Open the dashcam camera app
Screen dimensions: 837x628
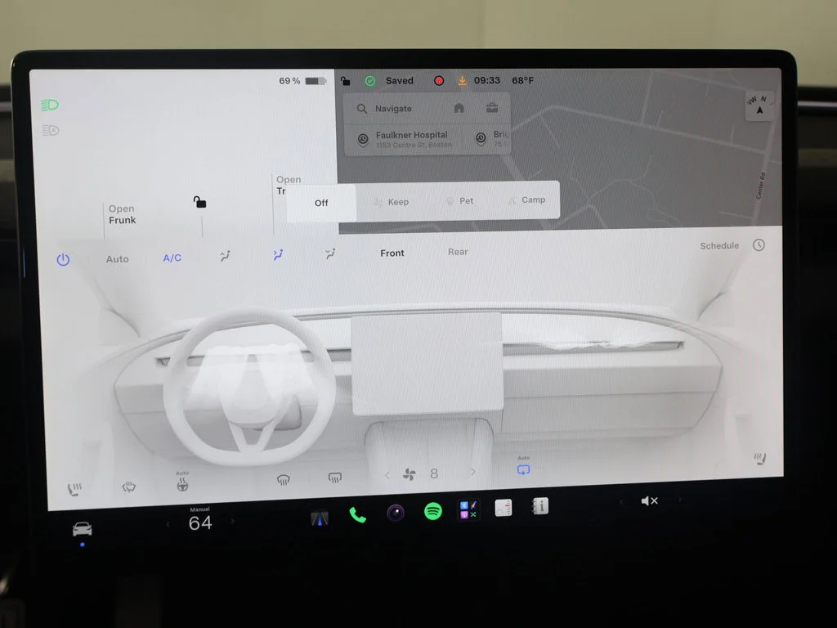point(396,513)
